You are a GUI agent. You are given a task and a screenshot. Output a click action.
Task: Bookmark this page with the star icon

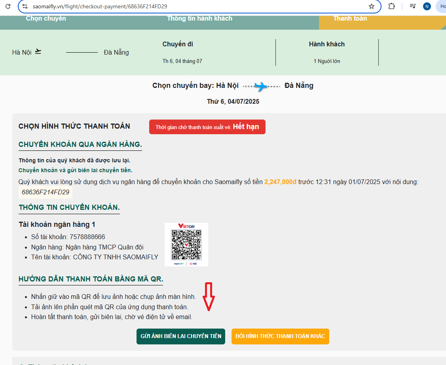point(372,6)
